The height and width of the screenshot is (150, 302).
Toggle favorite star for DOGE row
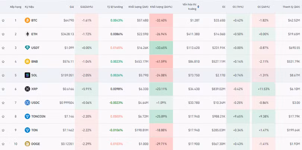[3, 144]
